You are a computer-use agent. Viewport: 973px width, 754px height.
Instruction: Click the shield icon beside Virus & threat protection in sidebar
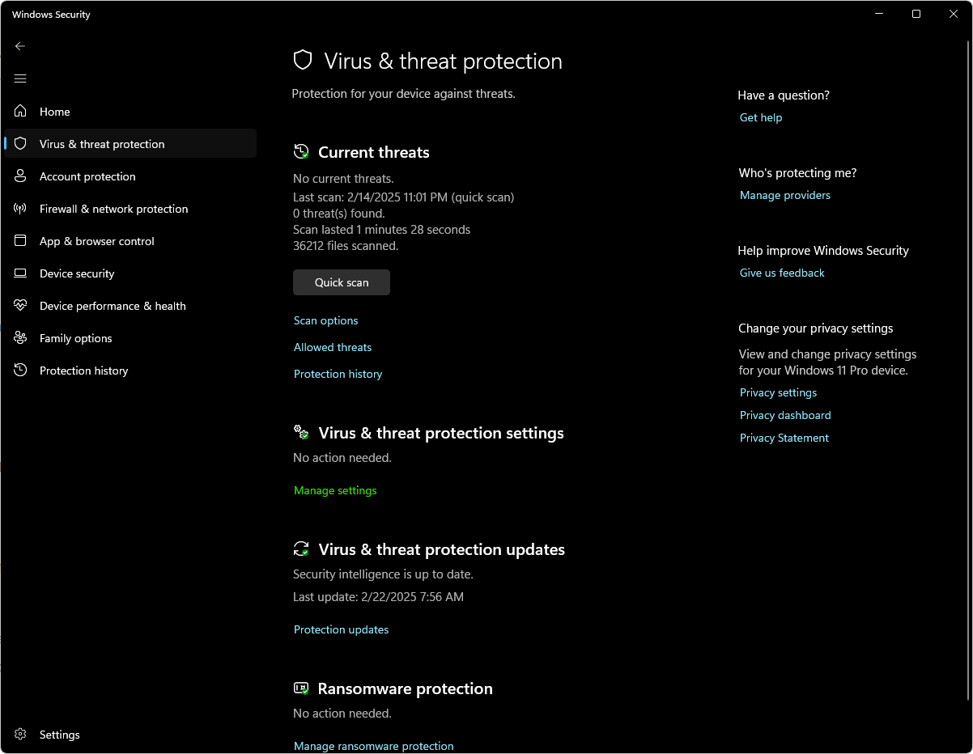pos(20,144)
